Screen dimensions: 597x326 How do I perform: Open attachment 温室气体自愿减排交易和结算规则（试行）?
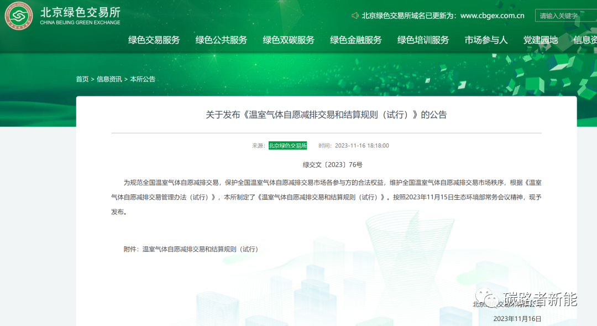click(x=200, y=249)
